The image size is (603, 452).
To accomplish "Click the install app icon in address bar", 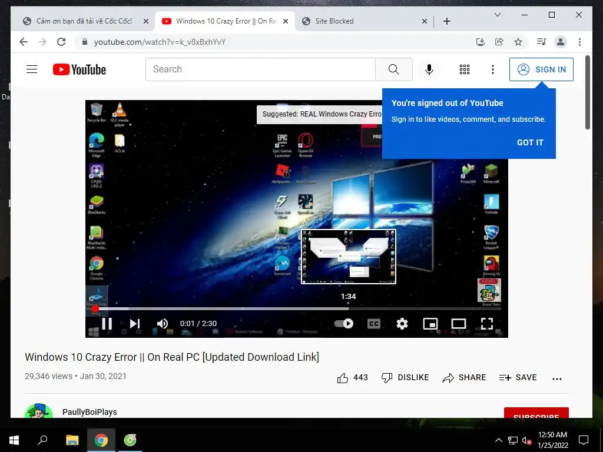I will point(480,42).
